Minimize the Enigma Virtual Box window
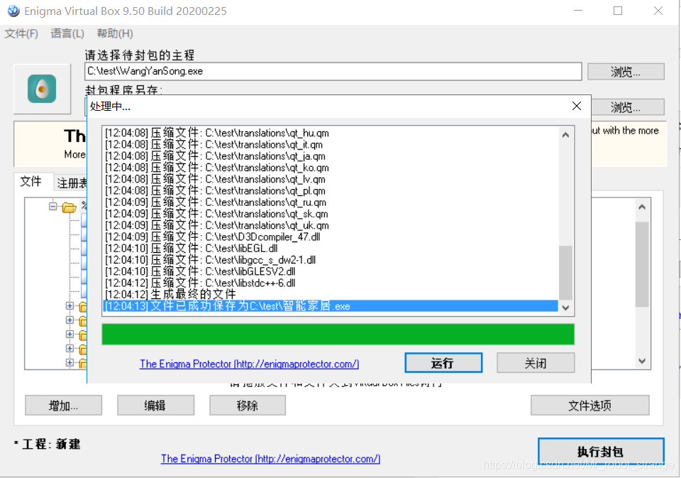The height and width of the screenshot is (478, 681). click(x=578, y=11)
